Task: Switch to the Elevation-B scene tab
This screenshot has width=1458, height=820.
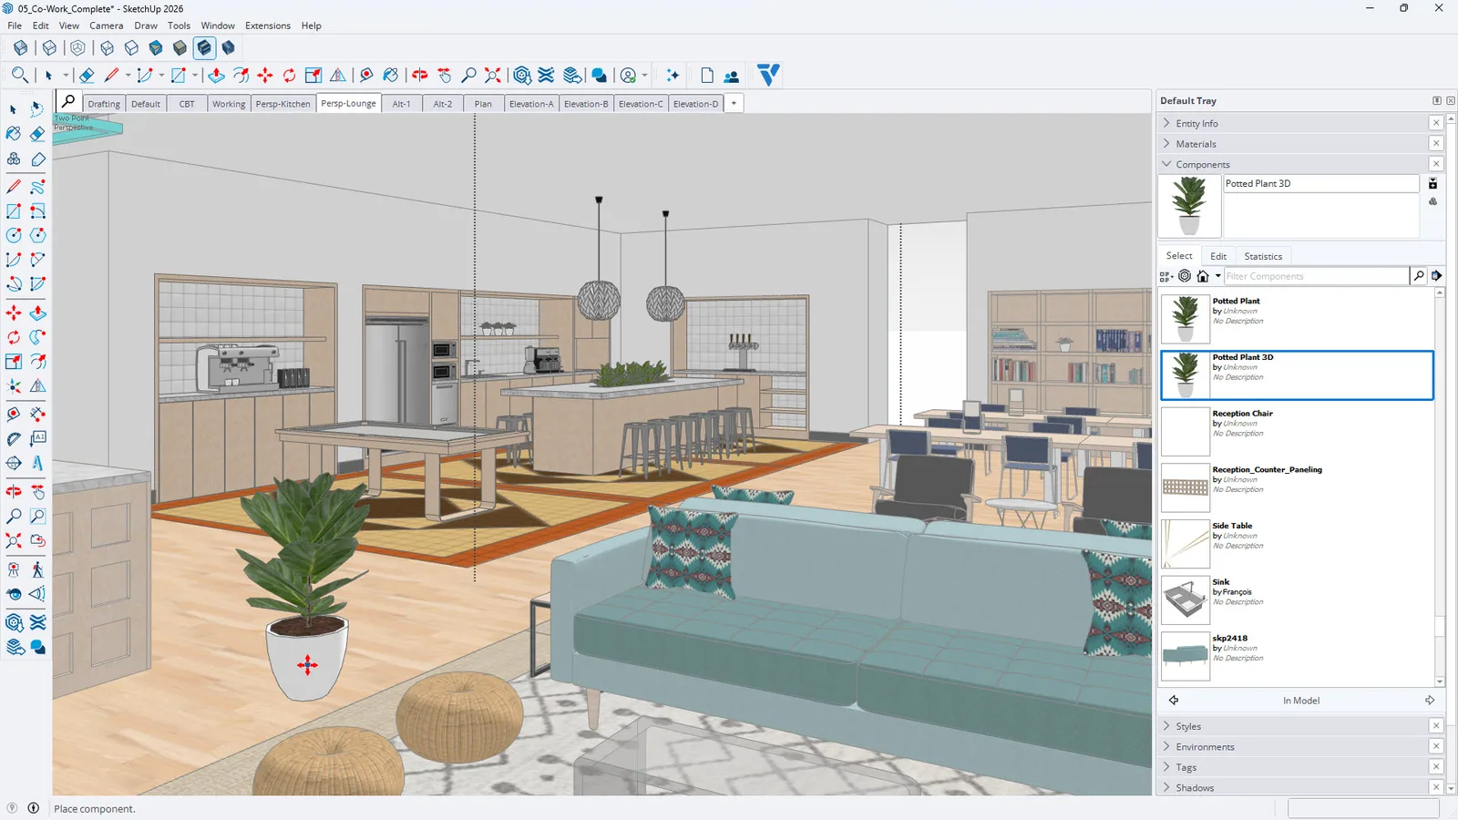Action: coord(586,104)
